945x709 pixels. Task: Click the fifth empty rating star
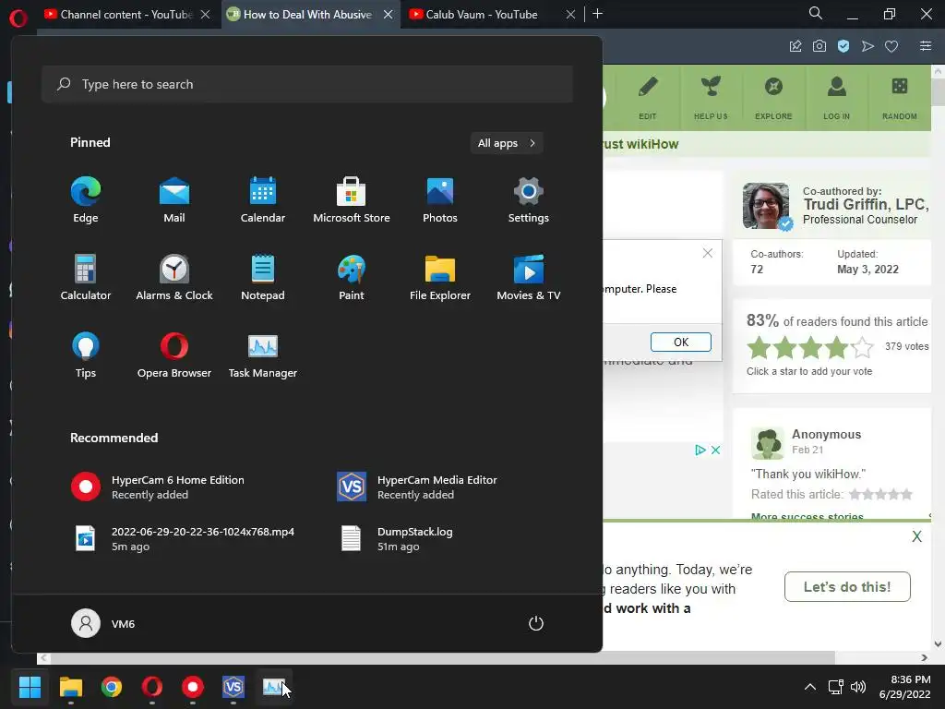point(863,348)
